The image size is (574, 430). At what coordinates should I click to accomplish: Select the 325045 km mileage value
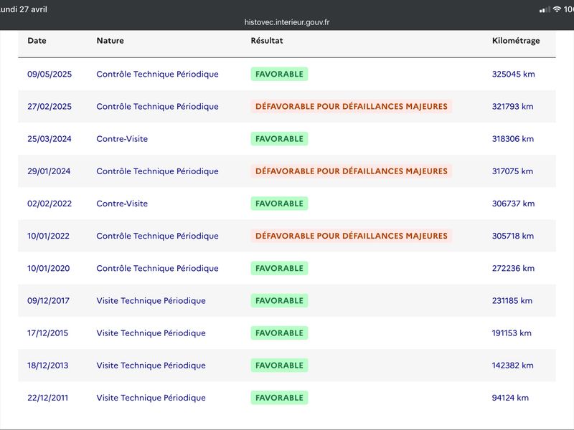click(x=513, y=75)
